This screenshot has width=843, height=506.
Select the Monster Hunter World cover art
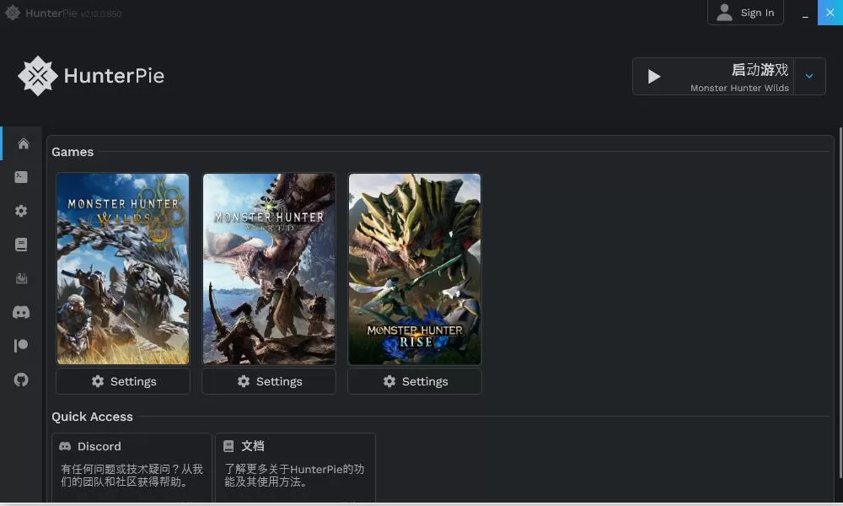tap(269, 269)
